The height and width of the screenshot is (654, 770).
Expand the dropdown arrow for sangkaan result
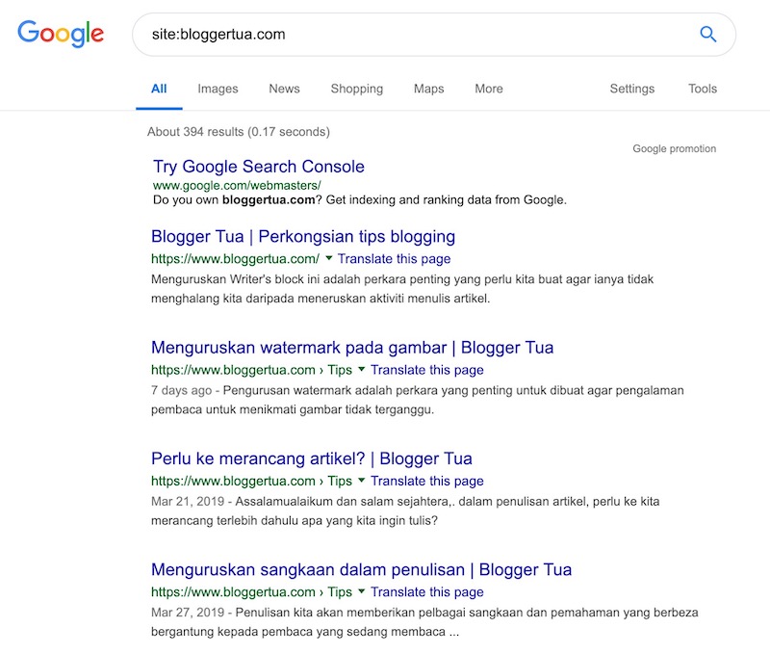(362, 590)
